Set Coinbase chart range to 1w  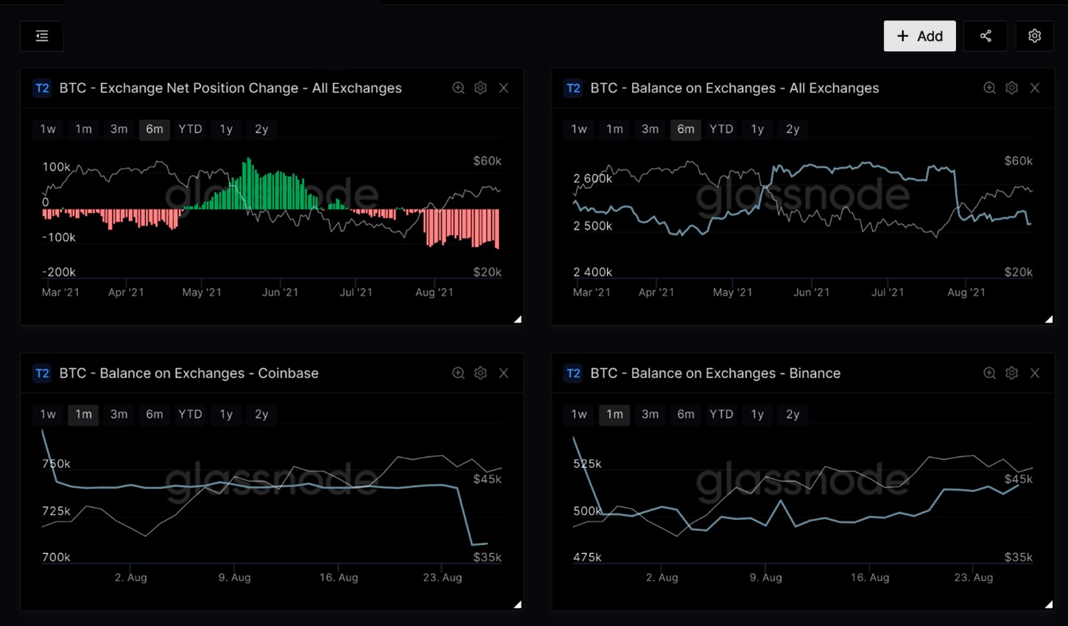[48, 414]
